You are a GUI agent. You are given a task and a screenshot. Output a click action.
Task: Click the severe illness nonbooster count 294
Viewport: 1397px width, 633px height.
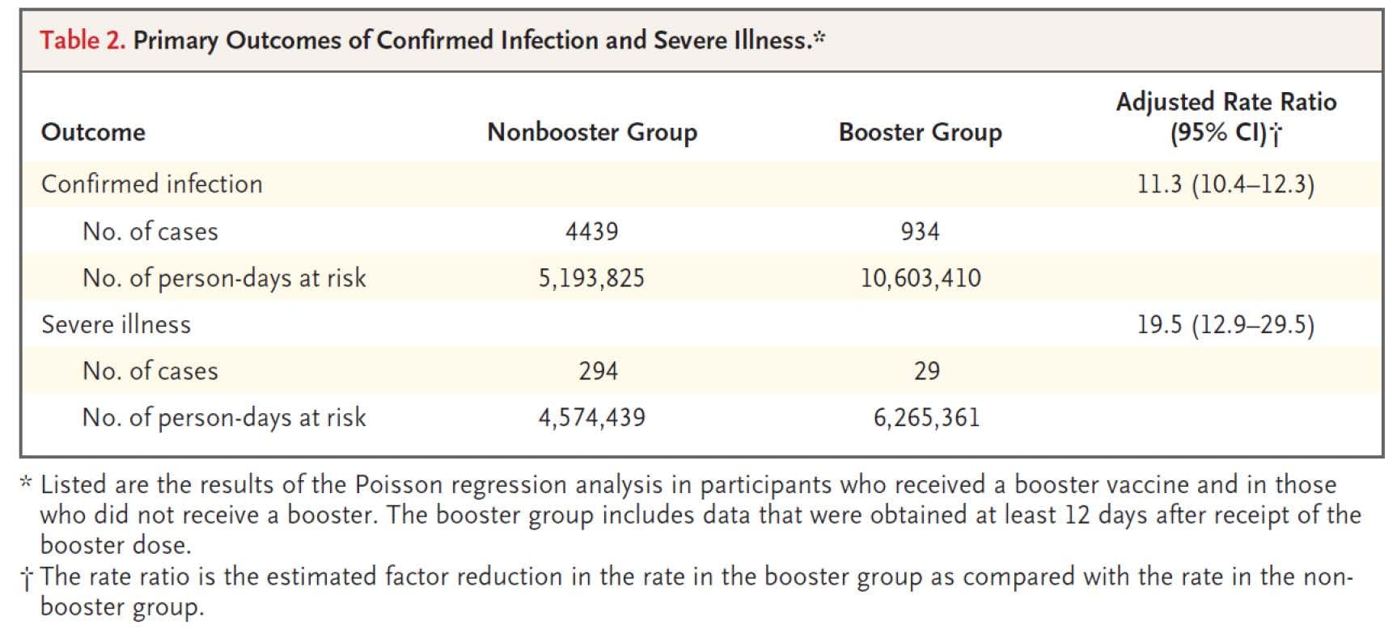point(598,371)
